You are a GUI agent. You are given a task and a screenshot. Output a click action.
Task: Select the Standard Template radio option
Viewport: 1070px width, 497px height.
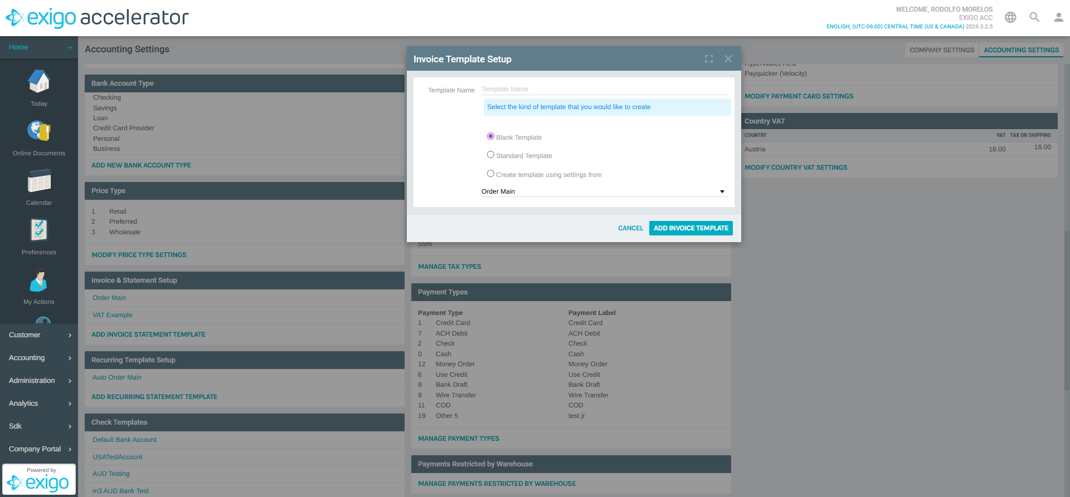(490, 155)
